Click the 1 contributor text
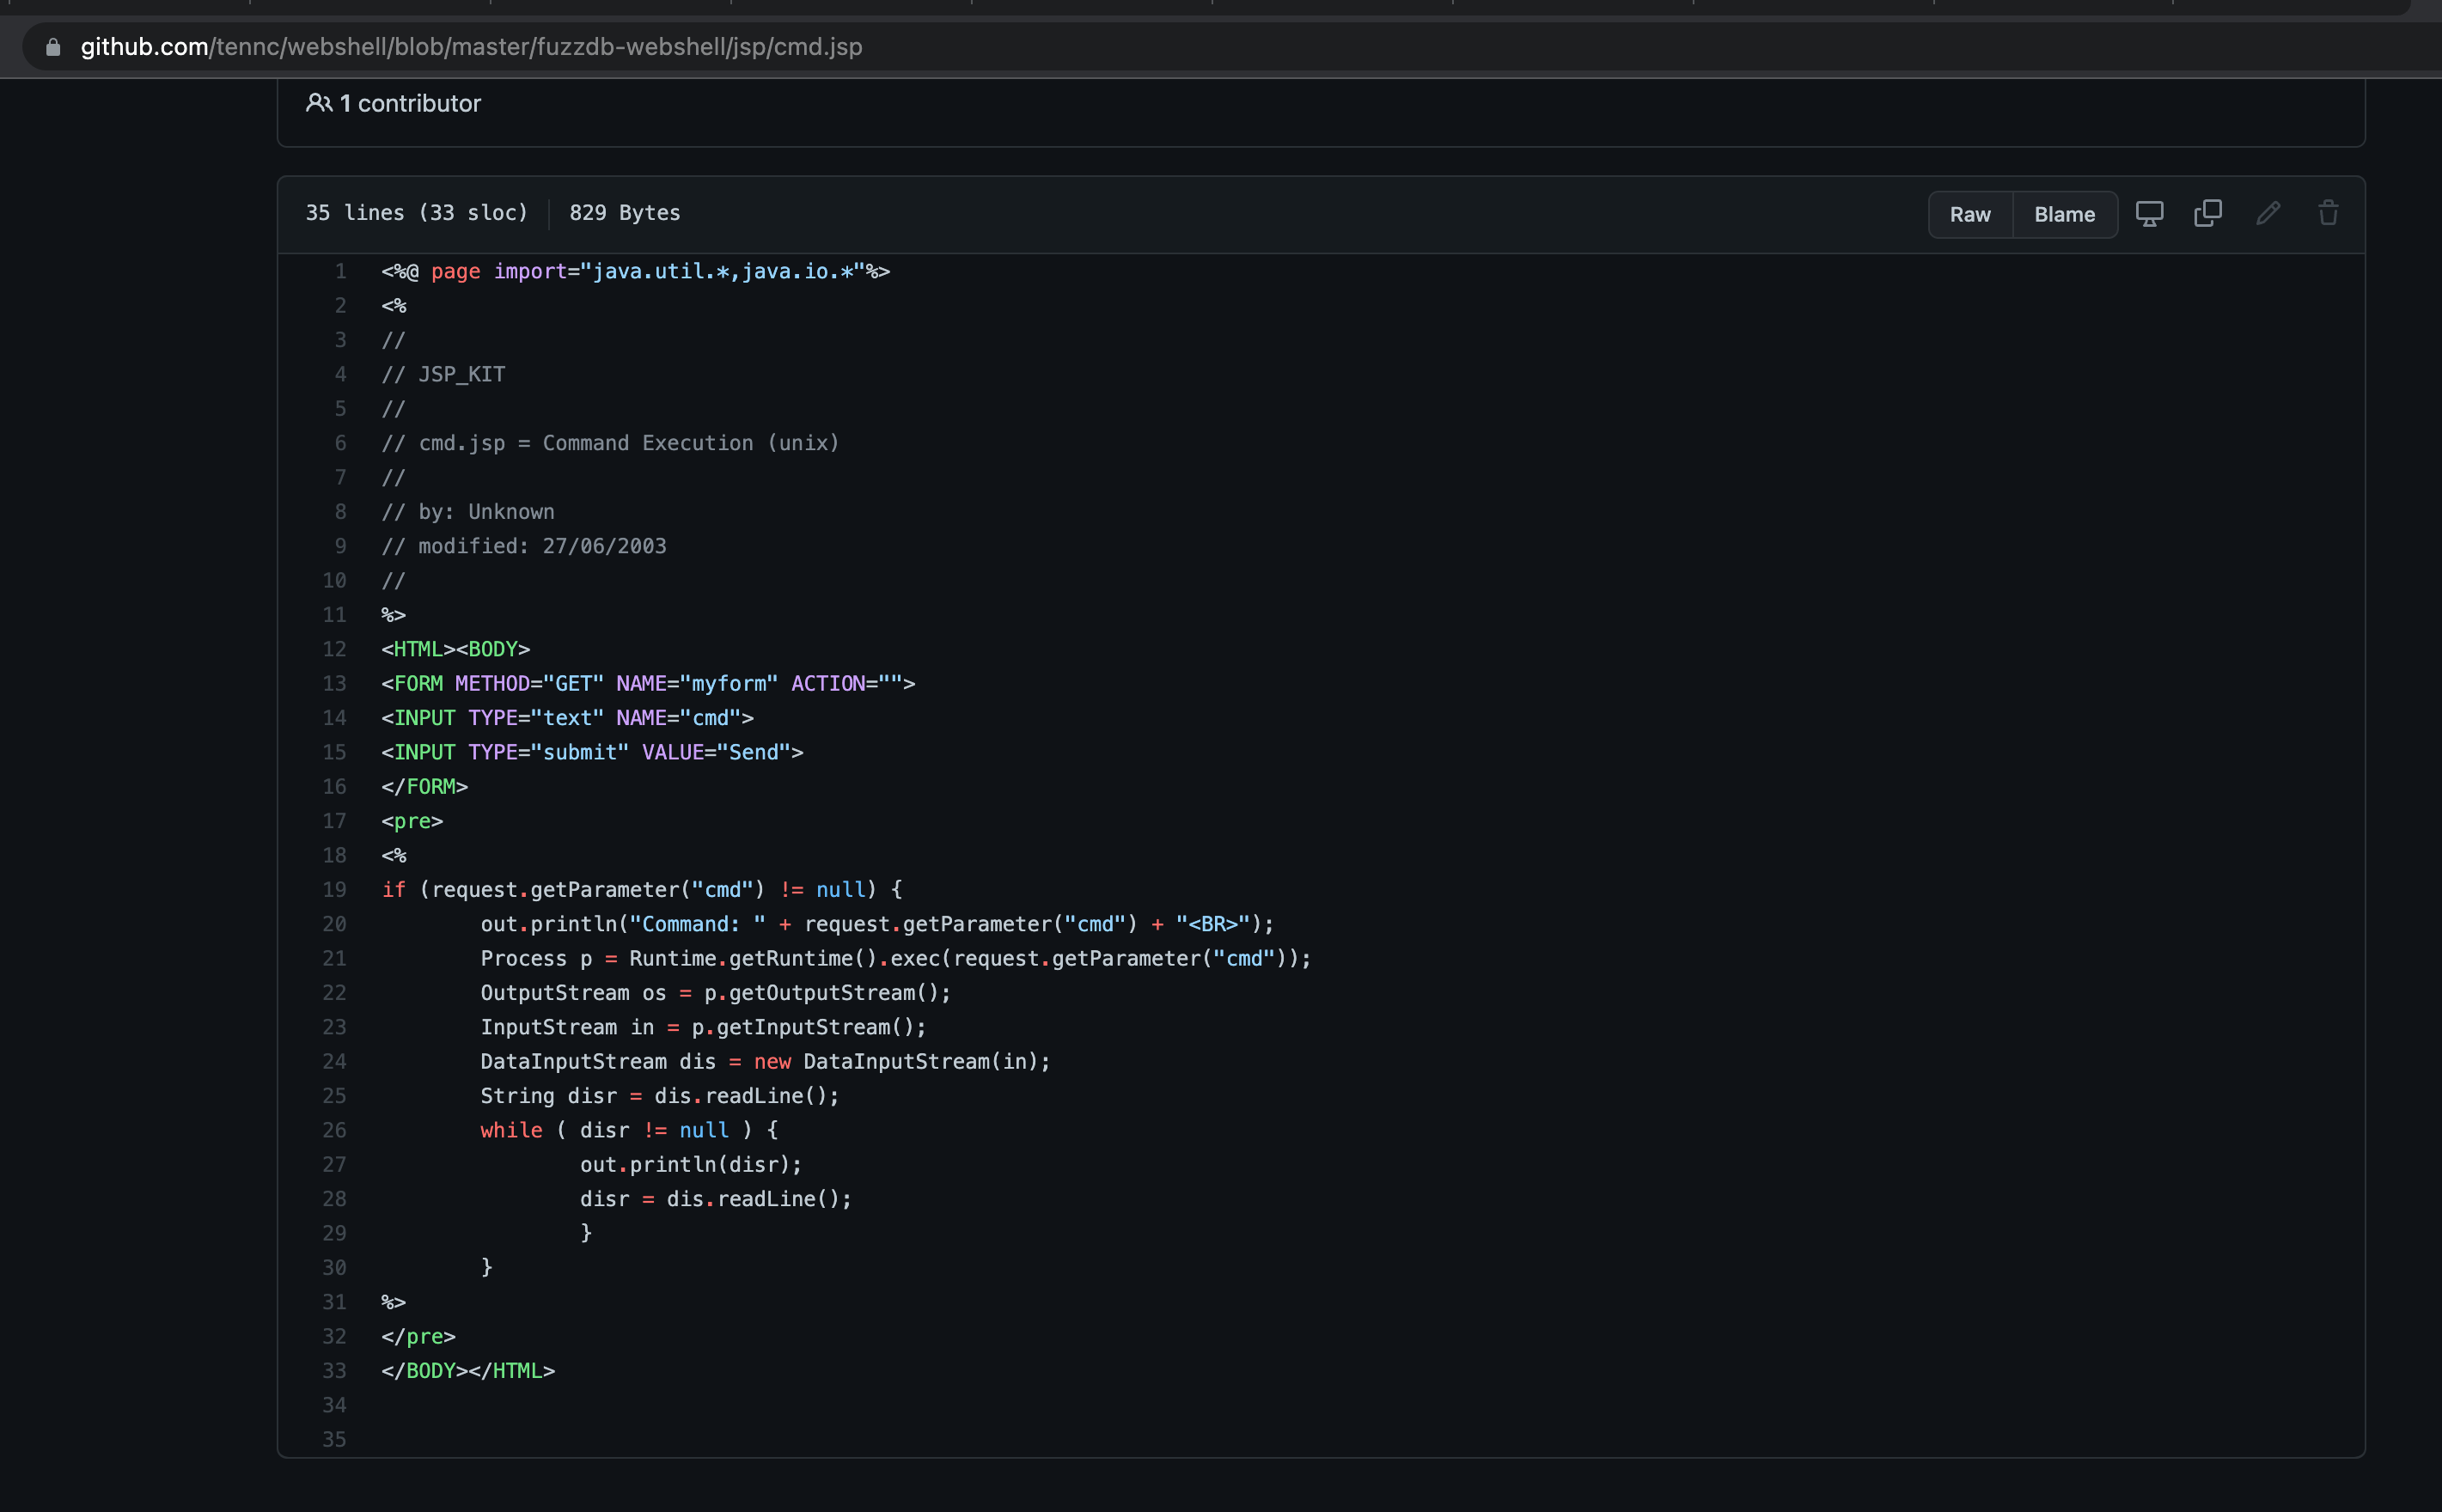Viewport: 2442px width, 1512px height. pyautogui.click(x=410, y=103)
